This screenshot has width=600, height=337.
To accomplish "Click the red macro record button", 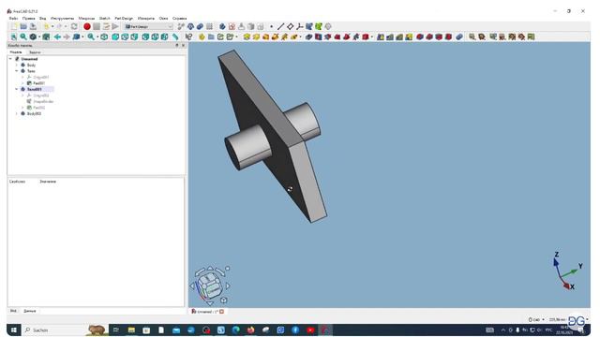I will click(x=87, y=26).
